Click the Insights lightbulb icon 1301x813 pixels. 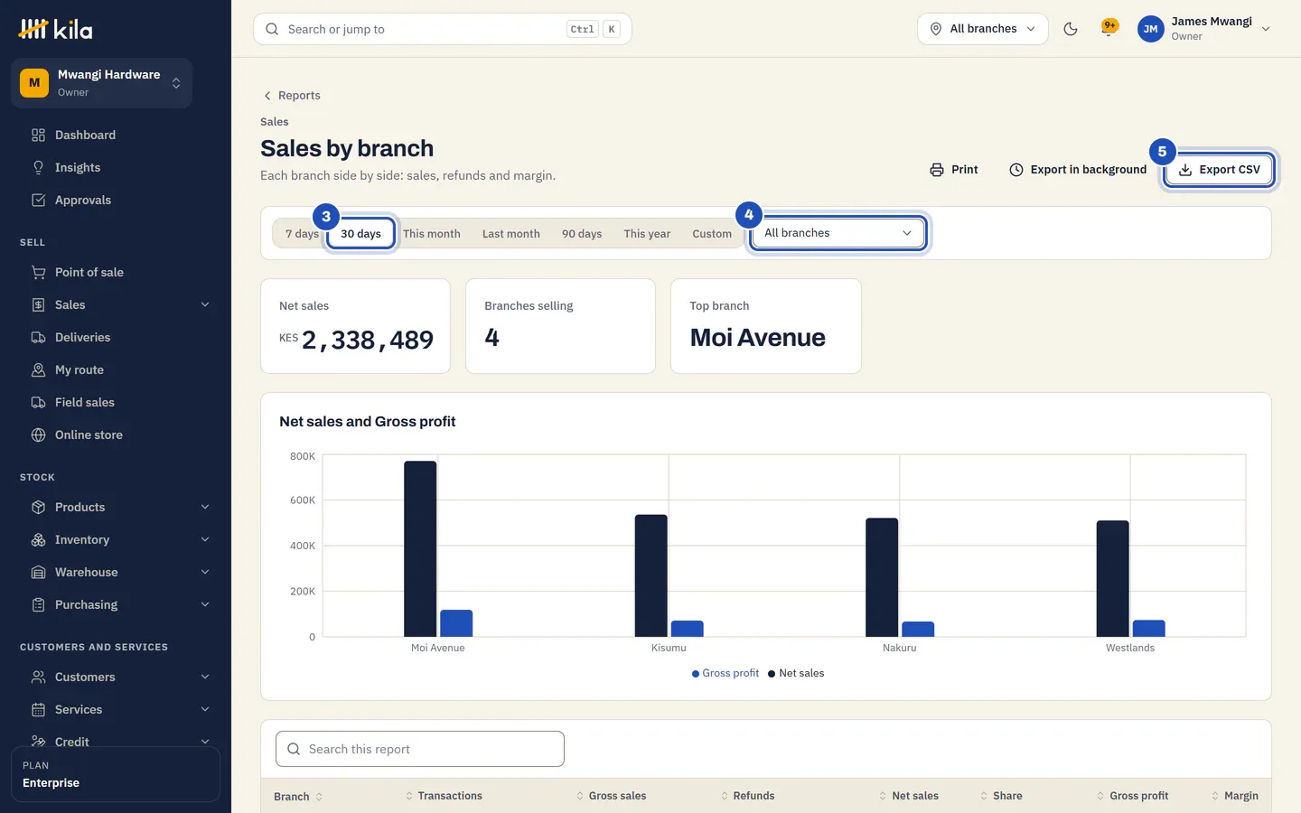tap(38, 168)
